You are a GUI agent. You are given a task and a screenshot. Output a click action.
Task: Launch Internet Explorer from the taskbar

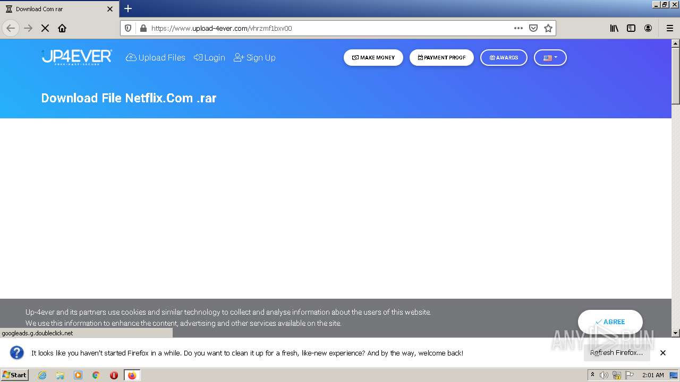42,375
